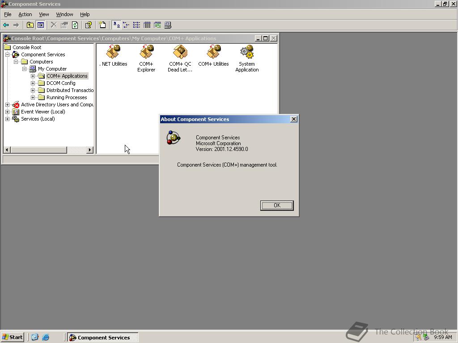Open the Action menu
The width and height of the screenshot is (458, 343).
[x=25, y=14]
